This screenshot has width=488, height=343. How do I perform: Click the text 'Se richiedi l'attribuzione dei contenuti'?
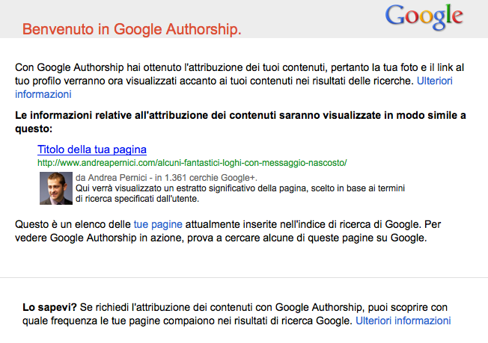[177, 306]
